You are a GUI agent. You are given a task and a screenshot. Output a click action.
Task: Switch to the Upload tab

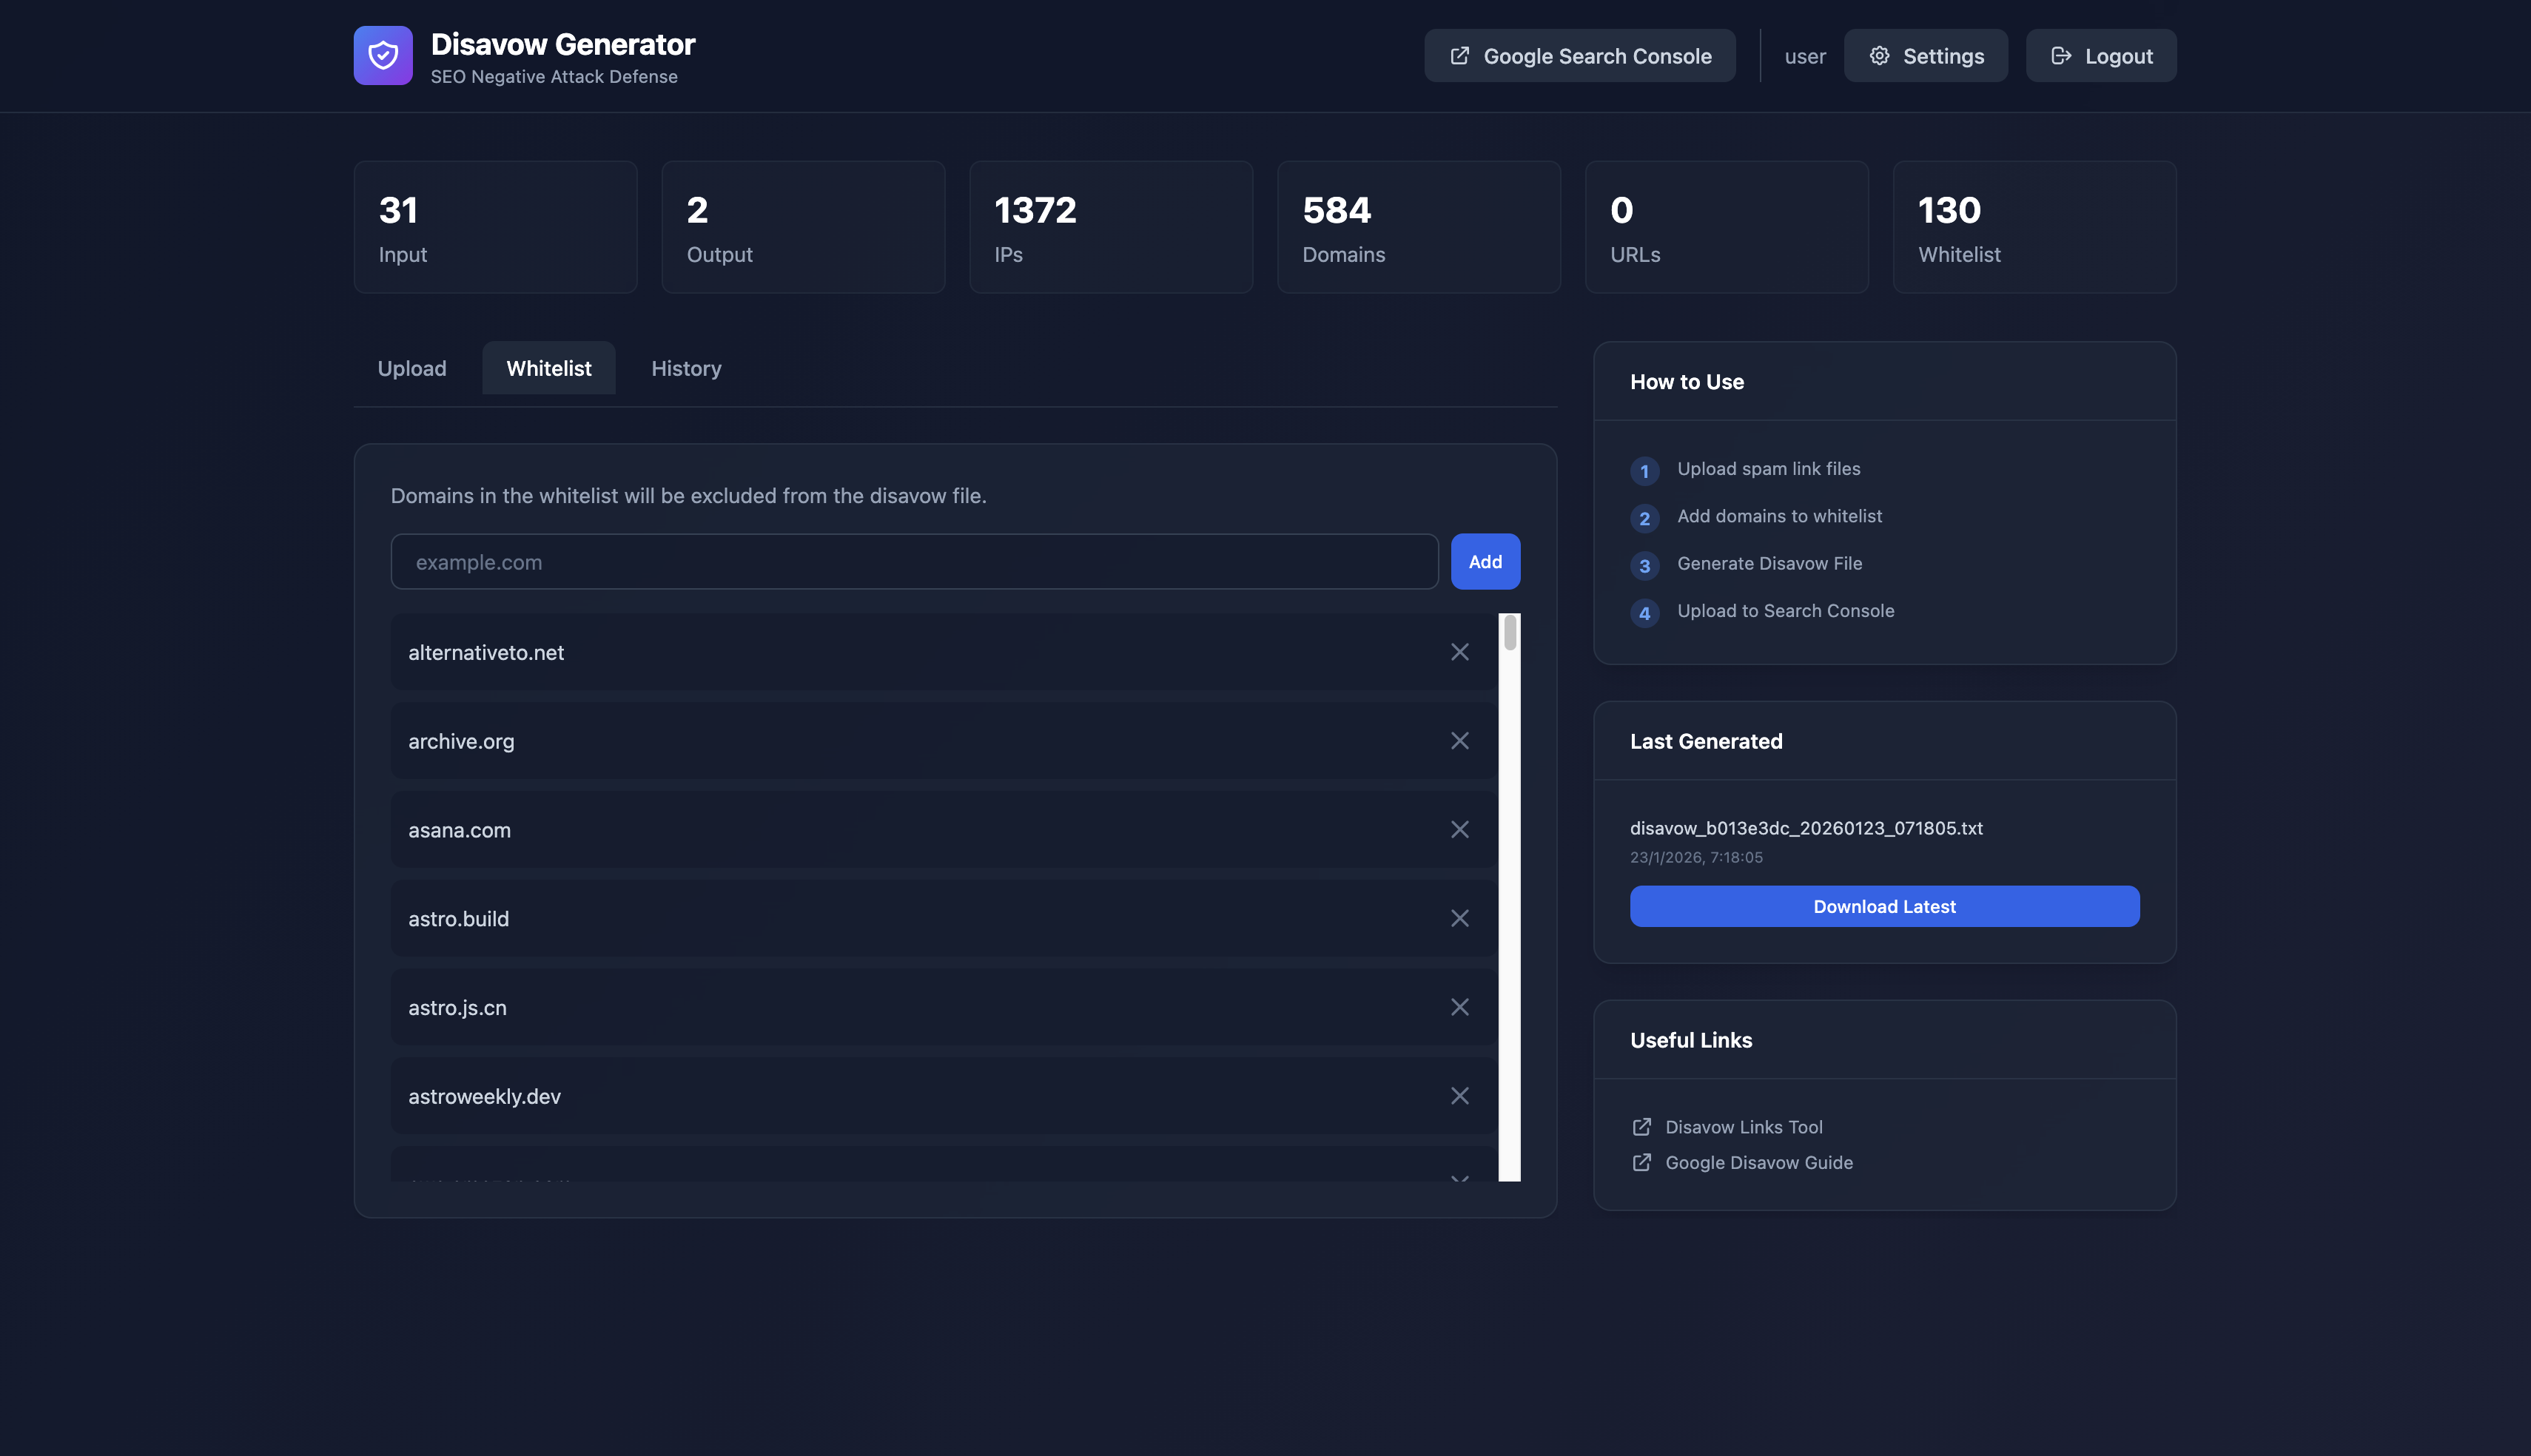coord(412,368)
